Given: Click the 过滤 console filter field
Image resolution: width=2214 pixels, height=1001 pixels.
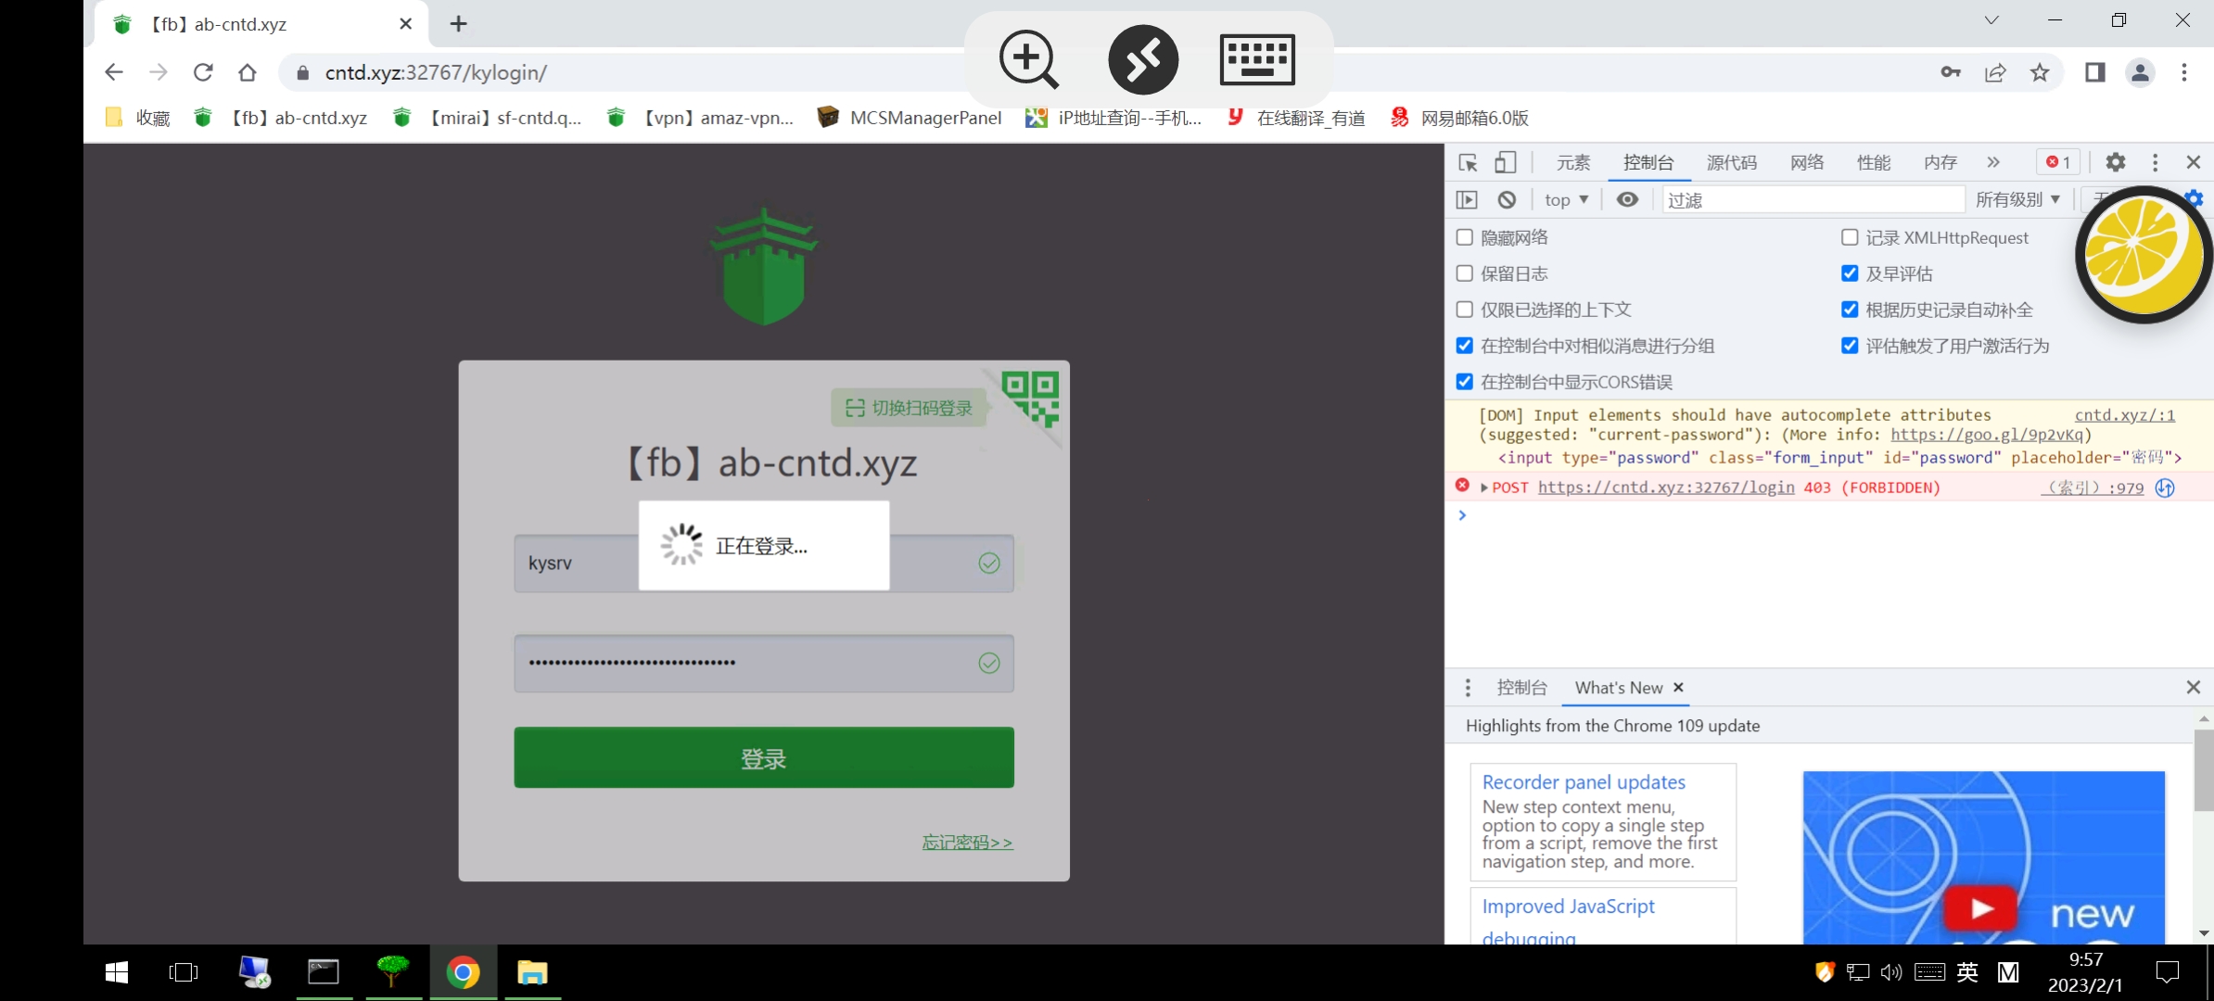Looking at the screenshot, I should pyautogui.click(x=1812, y=199).
